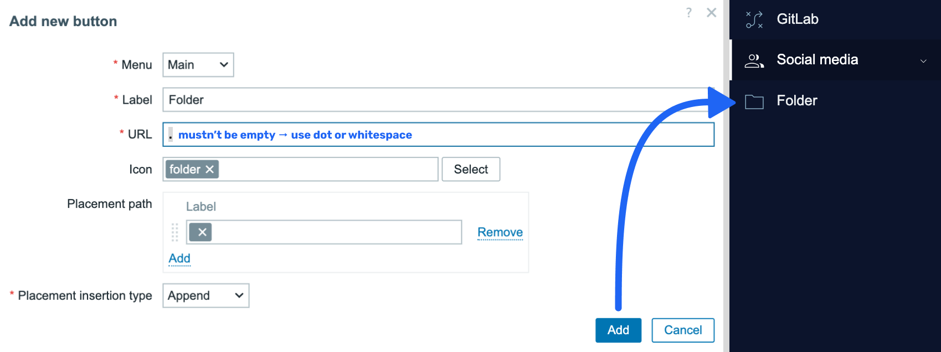Grab the placement path drag handle
Image resolution: width=941 pixels, height=352 pixels.
pyautogui.click(x=174, y=232)
